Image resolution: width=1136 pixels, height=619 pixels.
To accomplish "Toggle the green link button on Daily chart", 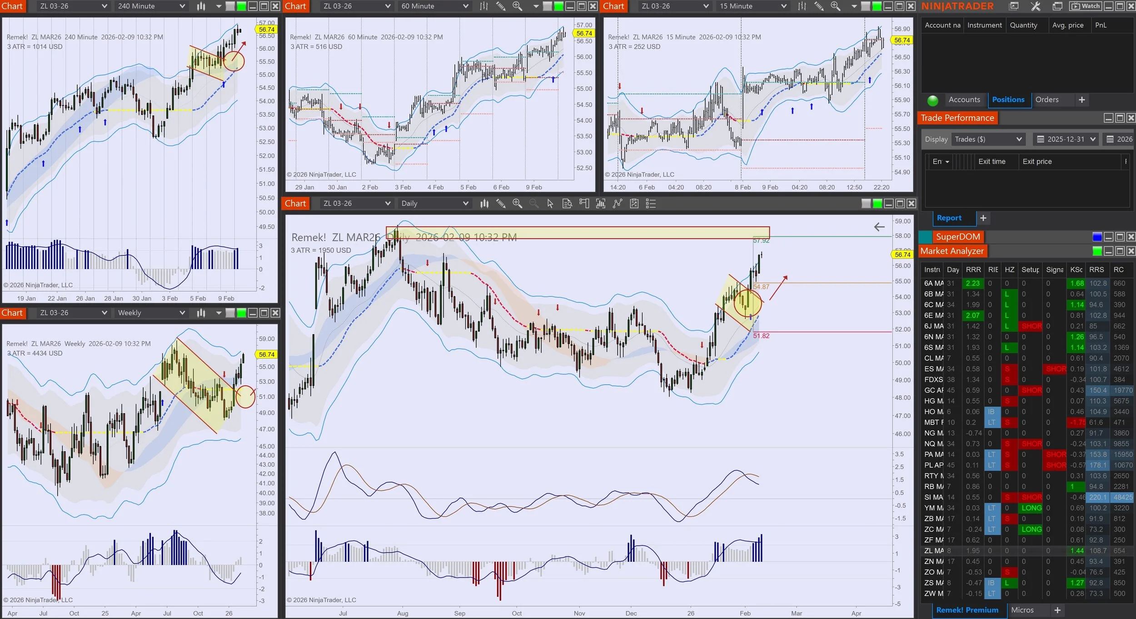I will point(877,204).
